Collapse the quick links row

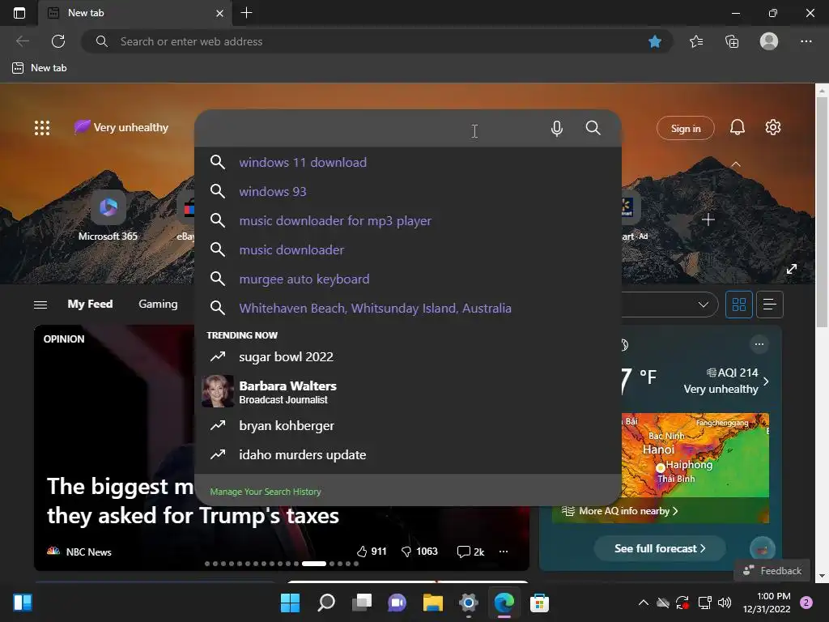735,164
